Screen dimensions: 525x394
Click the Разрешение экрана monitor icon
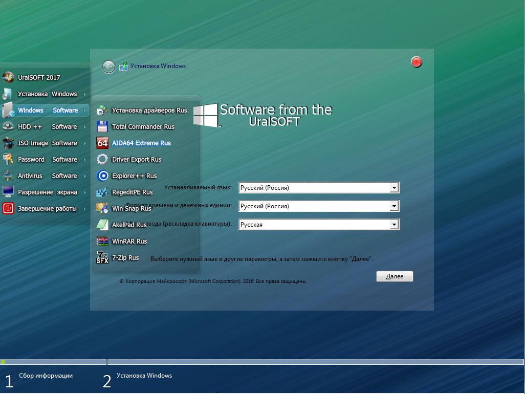click(x=8, y=192)
